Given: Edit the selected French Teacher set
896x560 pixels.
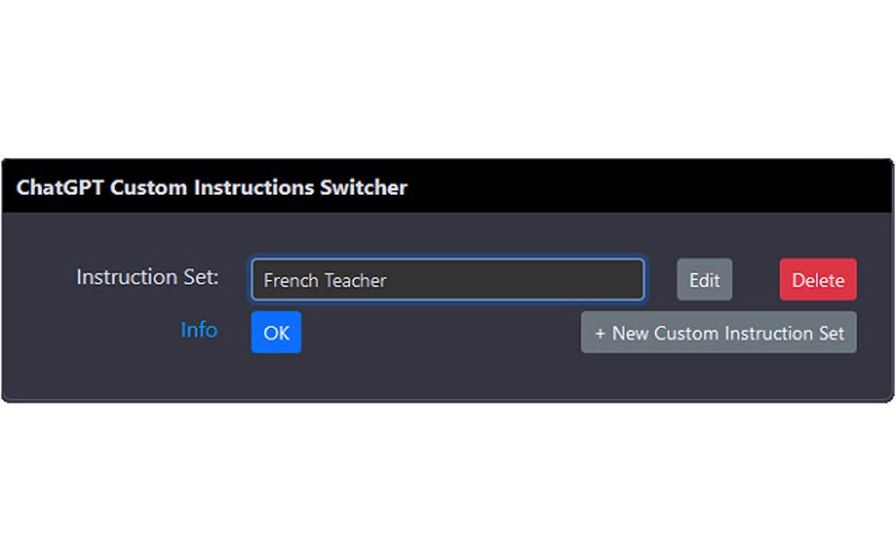Looking at the screenshot, I should click(x=704, y=280).
